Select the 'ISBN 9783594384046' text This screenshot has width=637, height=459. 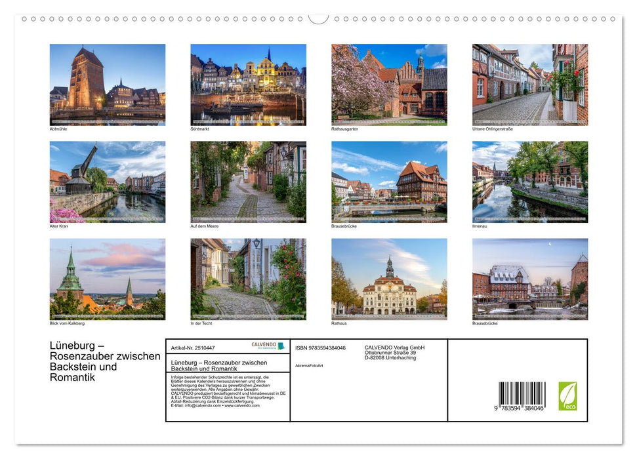point(320,348)
